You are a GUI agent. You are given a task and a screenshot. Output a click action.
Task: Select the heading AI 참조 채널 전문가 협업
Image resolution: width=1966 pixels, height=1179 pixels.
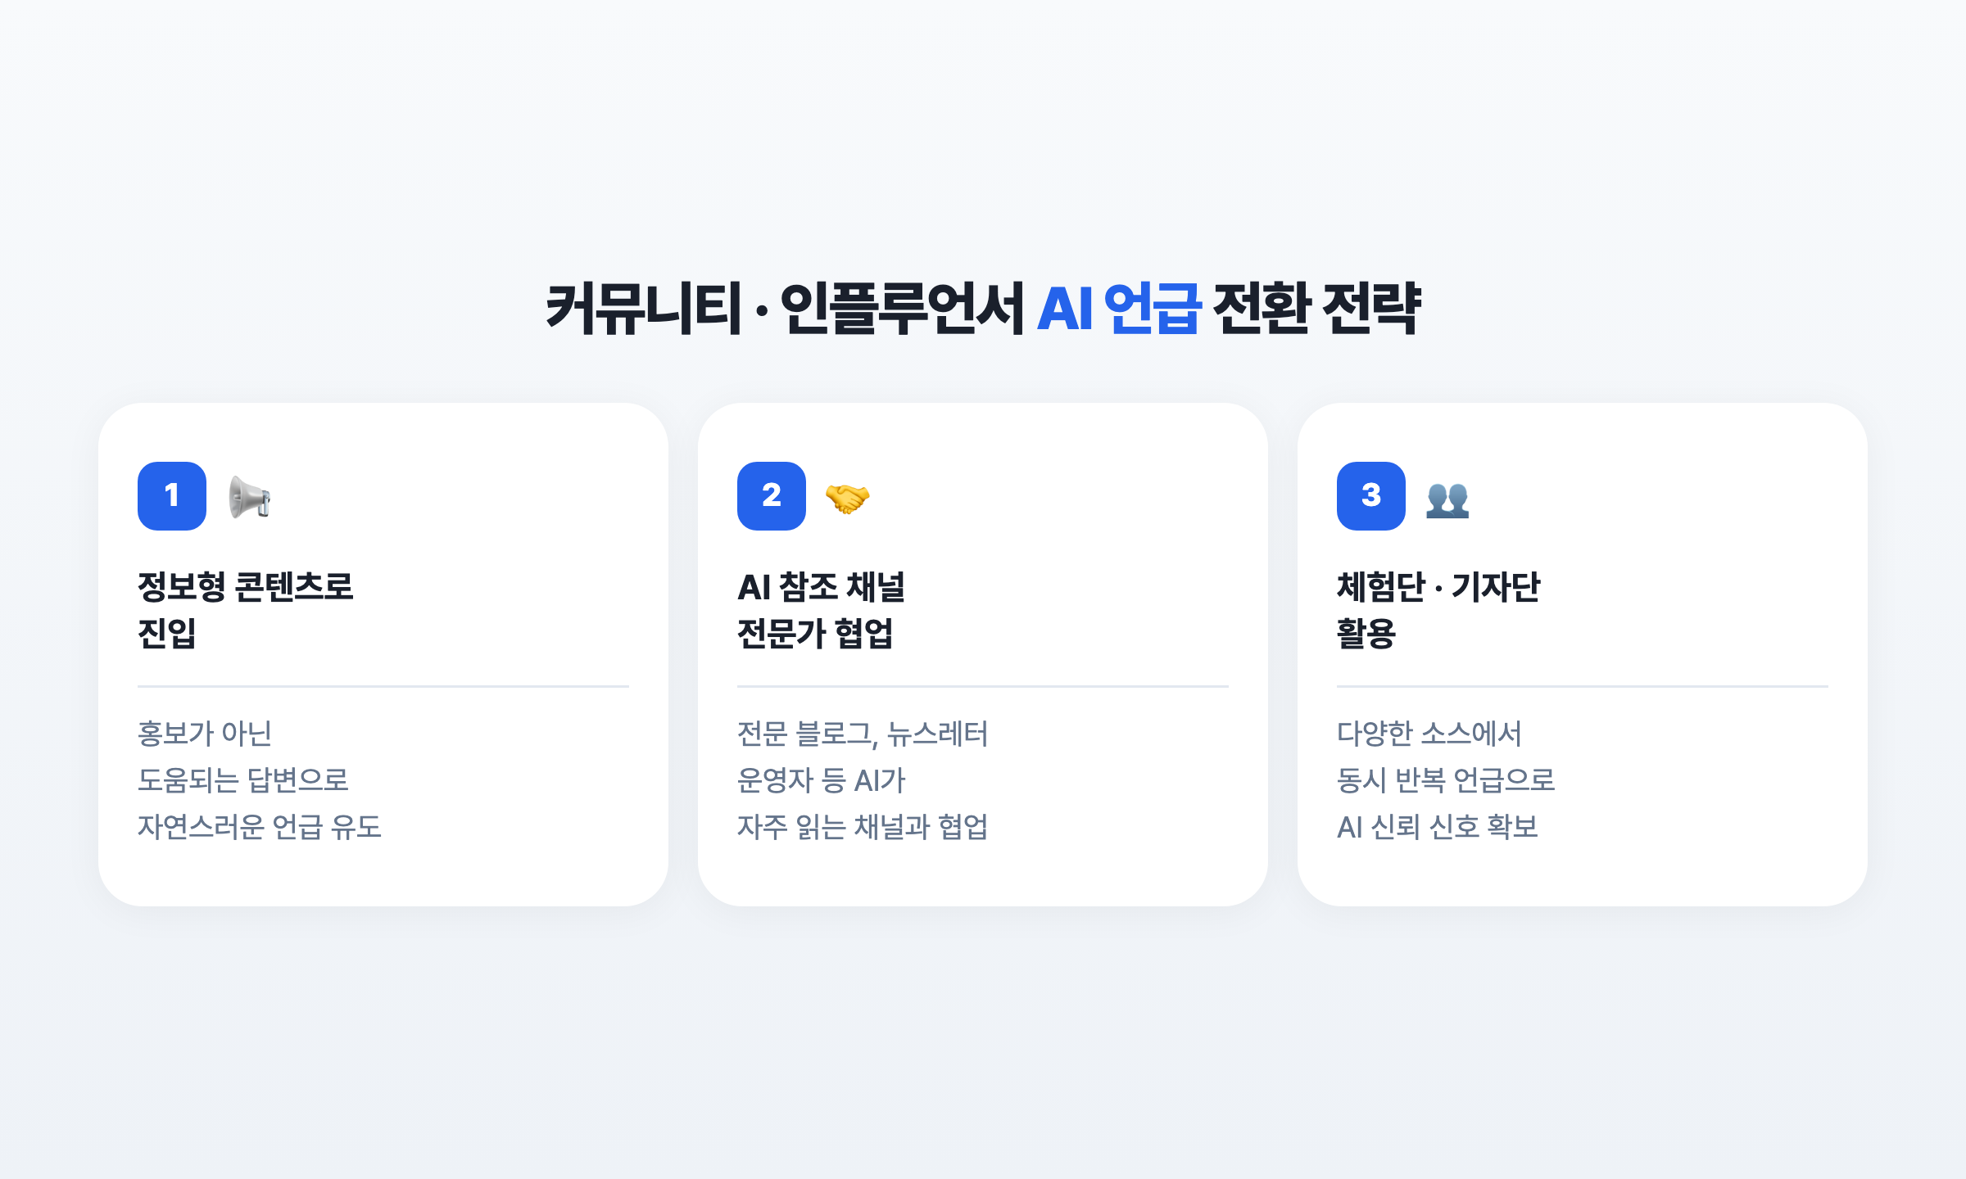[x=822, y=610]
